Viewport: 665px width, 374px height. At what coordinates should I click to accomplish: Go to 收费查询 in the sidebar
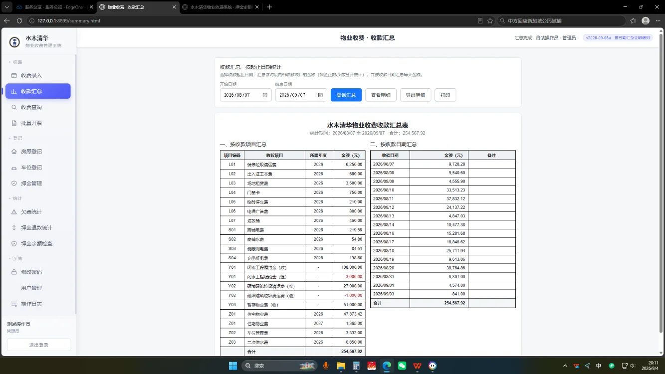point(38,107)
